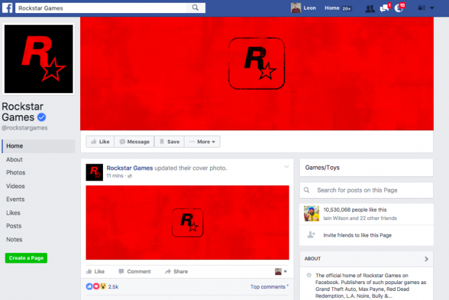The image size is (449, 300).
Task: Select the Home tab in sidebar
Action: [39, 146]
